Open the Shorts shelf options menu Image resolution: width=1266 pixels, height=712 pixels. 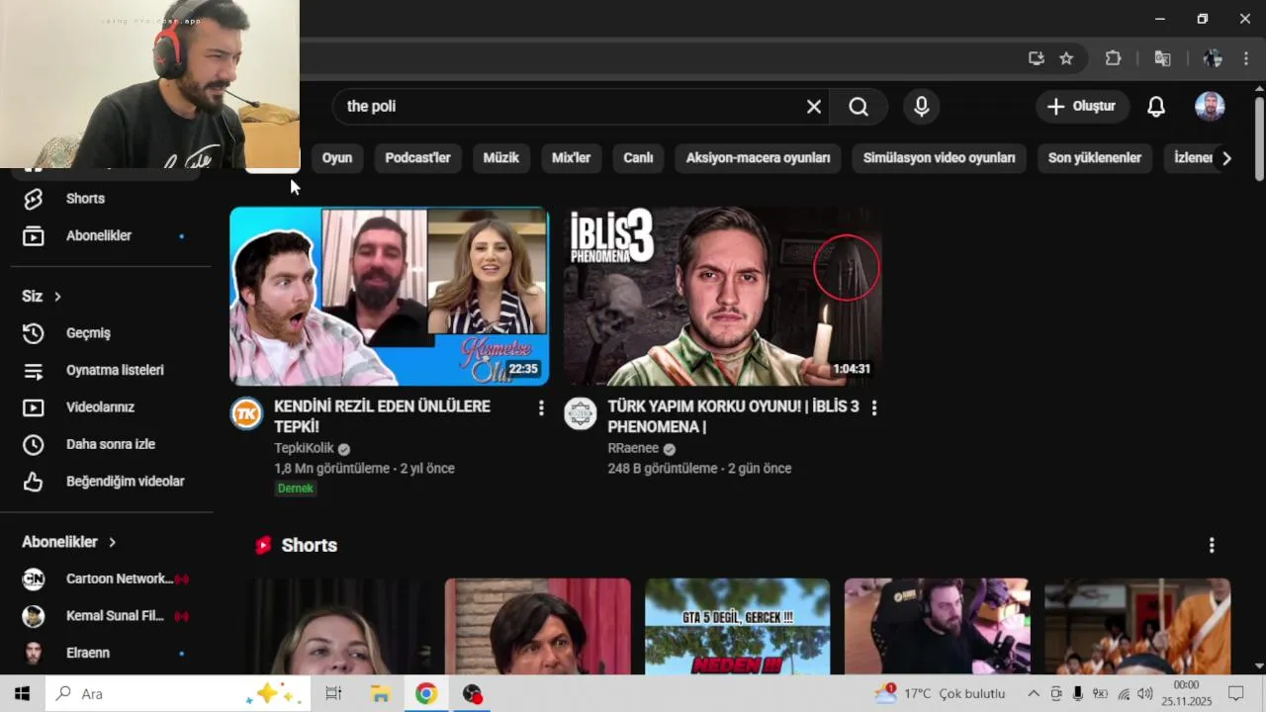(1212, 545)
